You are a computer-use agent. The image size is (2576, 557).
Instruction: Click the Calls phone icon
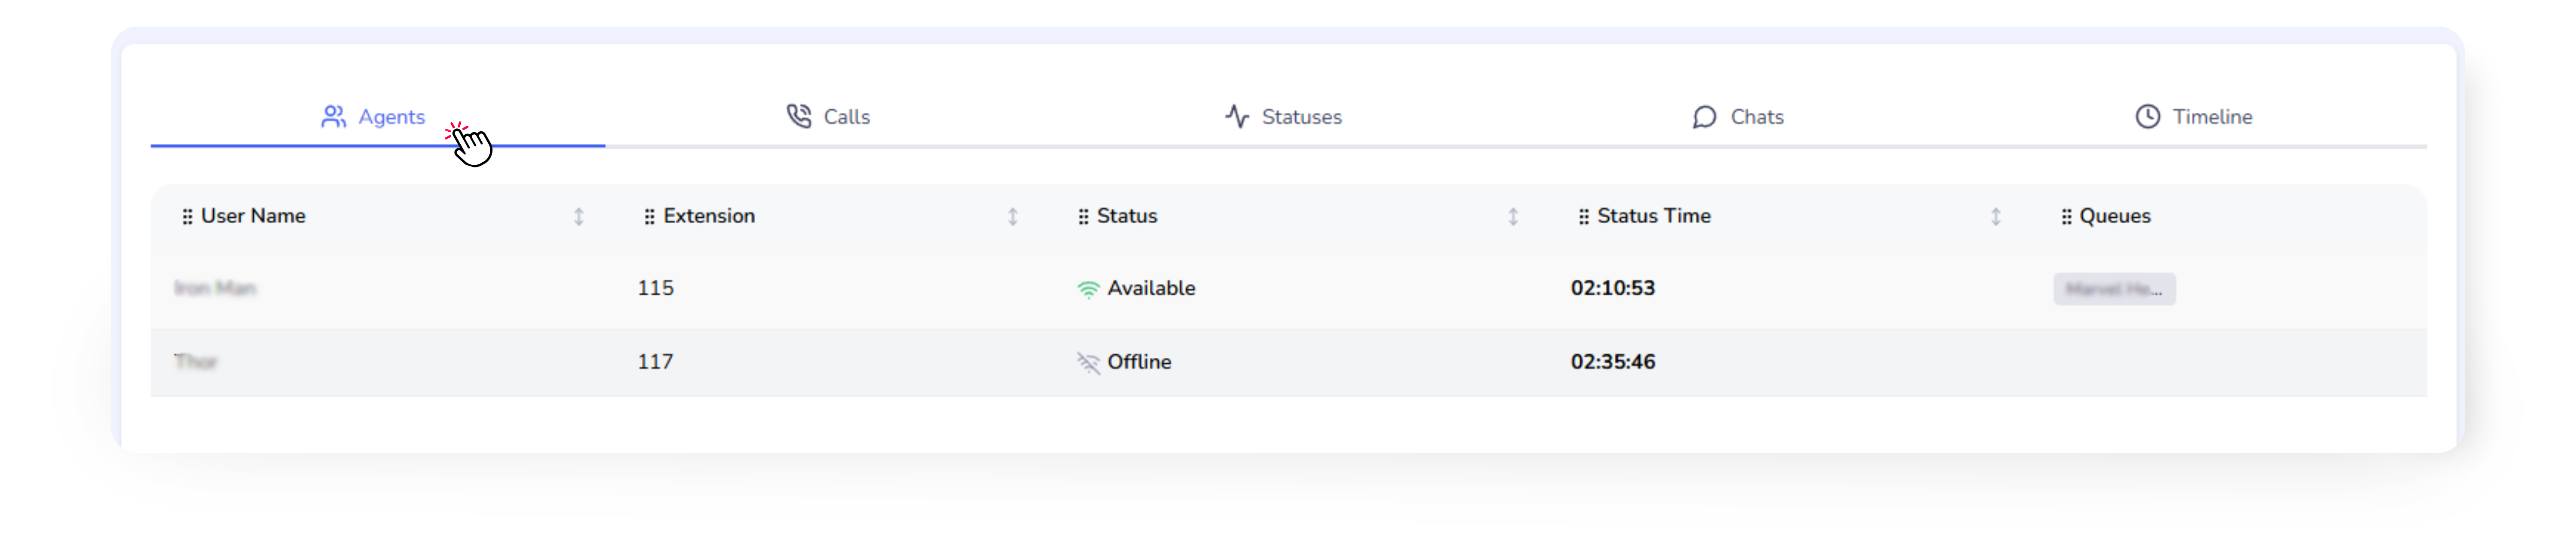pyautogui.click(x=798, y=116)
